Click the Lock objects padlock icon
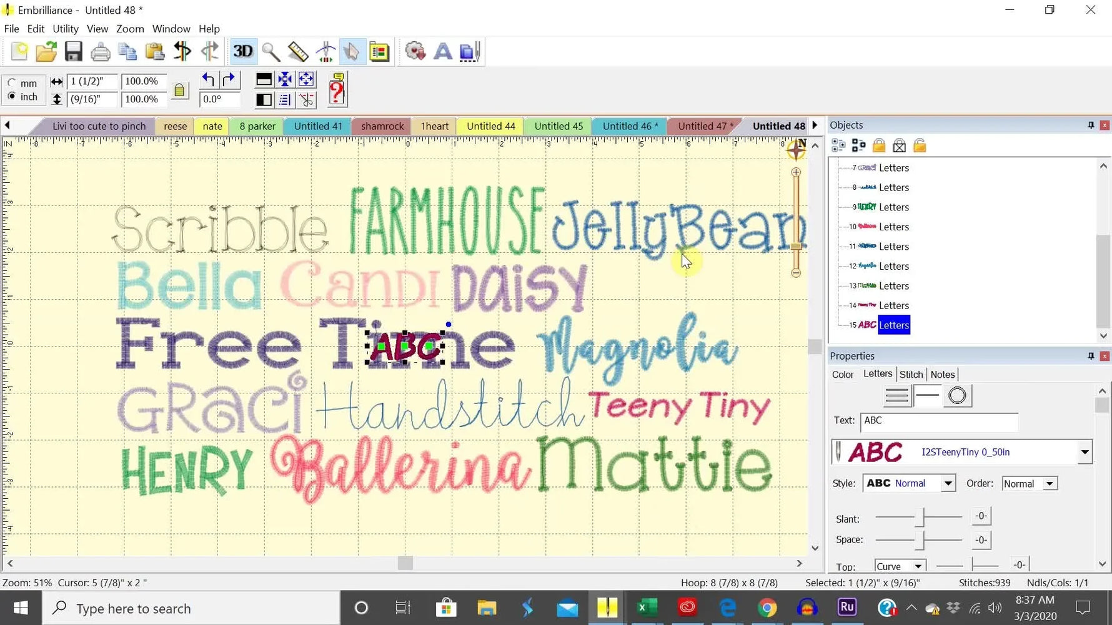 tap(879, 146)
